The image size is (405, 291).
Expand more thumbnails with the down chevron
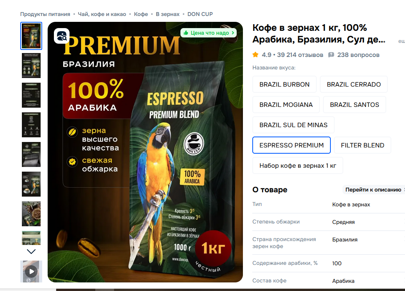(31, 251)
